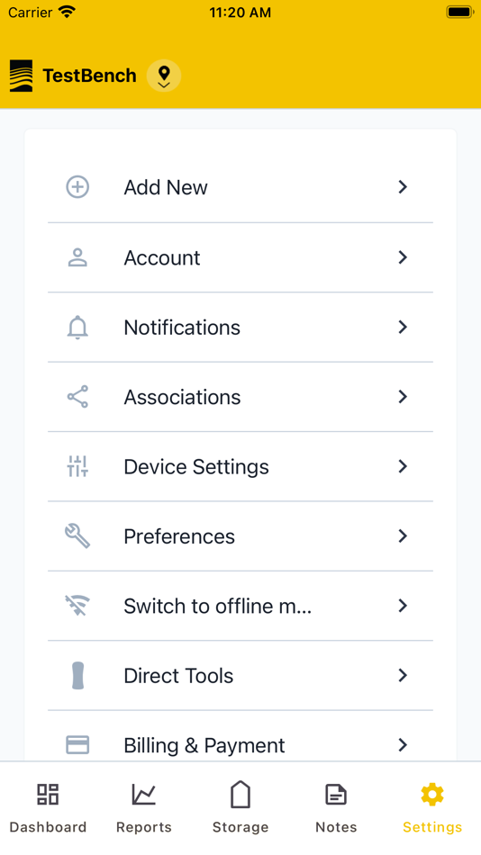This screenshot has height=855, width=481.
Task: Click the Associations share icon
Action: [77, 397]
